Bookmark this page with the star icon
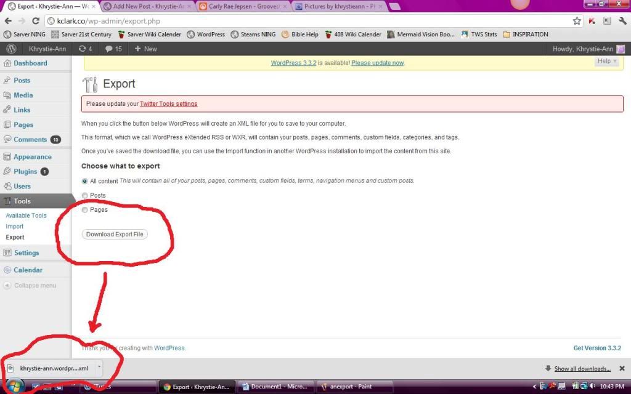 tap(577, 21)
